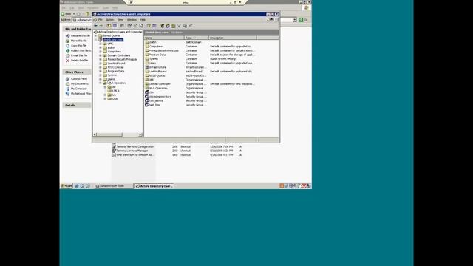This screenshot has height=266, width=473.
Task: Expand the AP organizational unit node
Action: [105, 87]
